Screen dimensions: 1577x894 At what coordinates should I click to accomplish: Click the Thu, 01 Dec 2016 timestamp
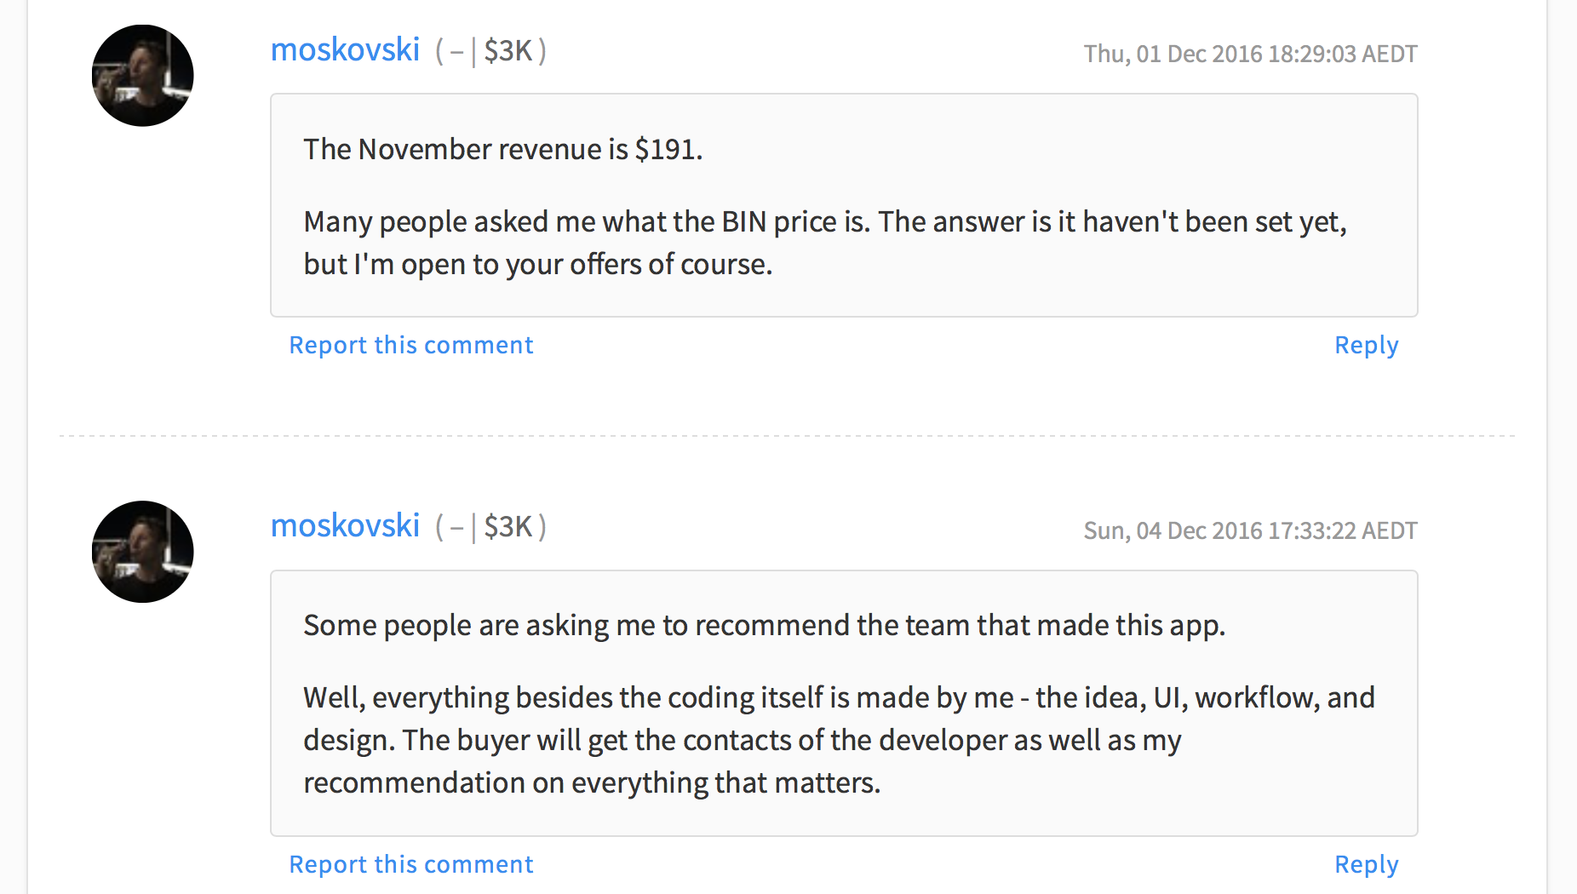tap(1249, 54)
